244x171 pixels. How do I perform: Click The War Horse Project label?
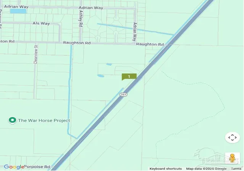point(44,120)
